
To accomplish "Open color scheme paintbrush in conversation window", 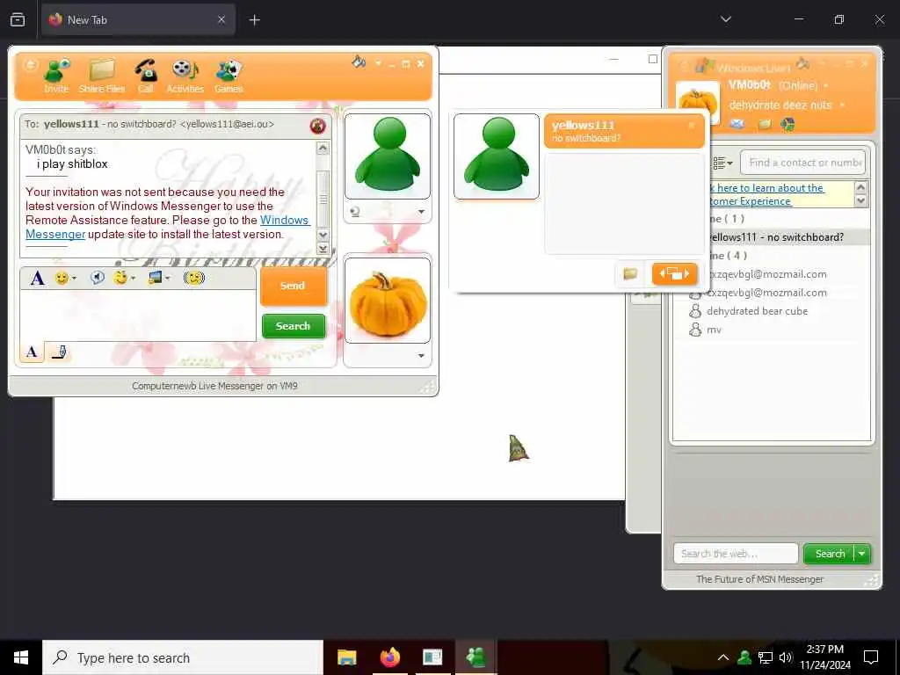I will click(x=359, y=62).
